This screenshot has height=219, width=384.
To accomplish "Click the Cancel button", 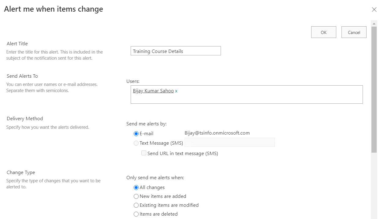I will point(354,32).
